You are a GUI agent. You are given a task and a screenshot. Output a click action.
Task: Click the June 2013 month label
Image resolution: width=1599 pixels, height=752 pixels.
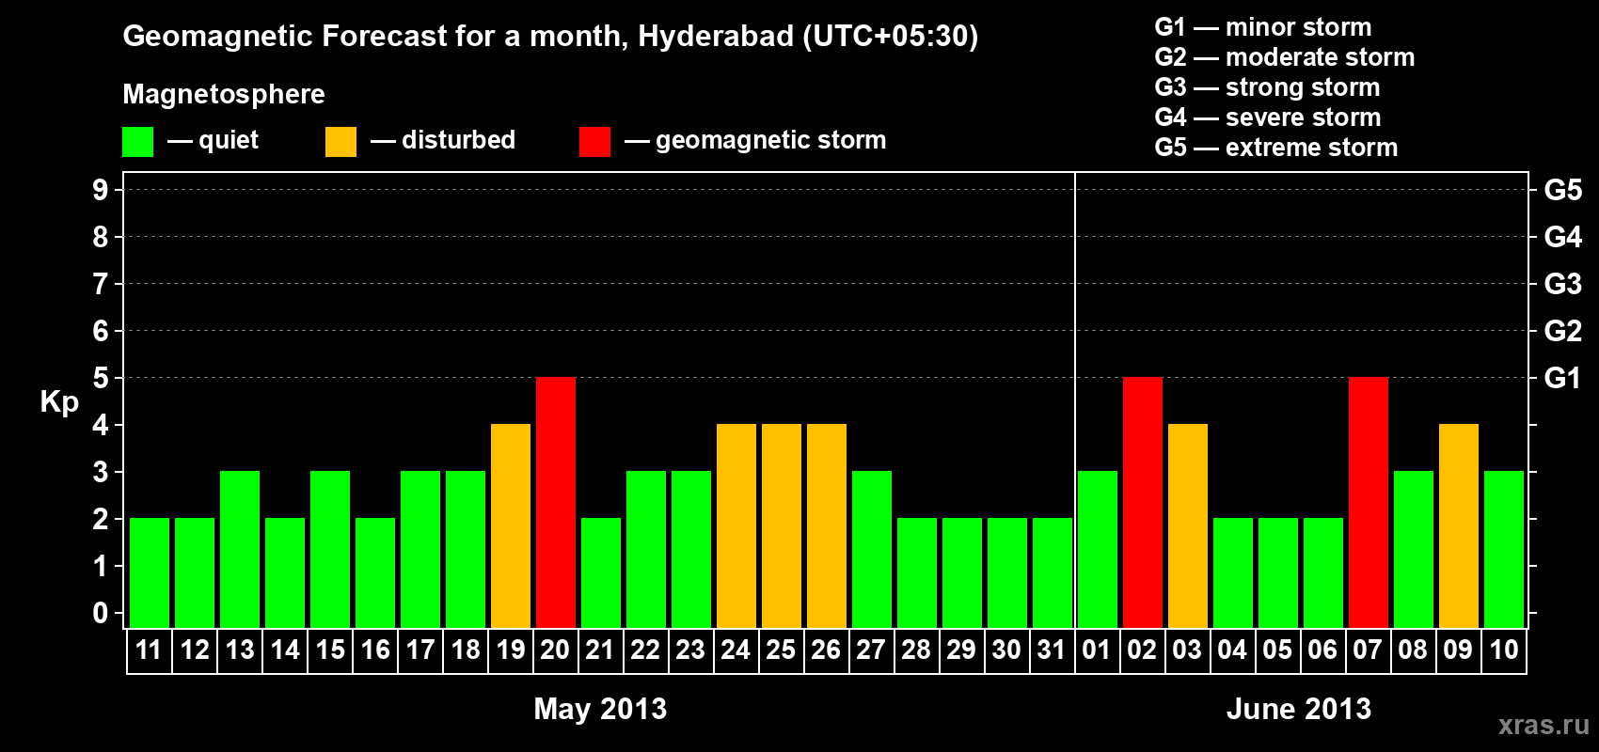(1299, 709)
